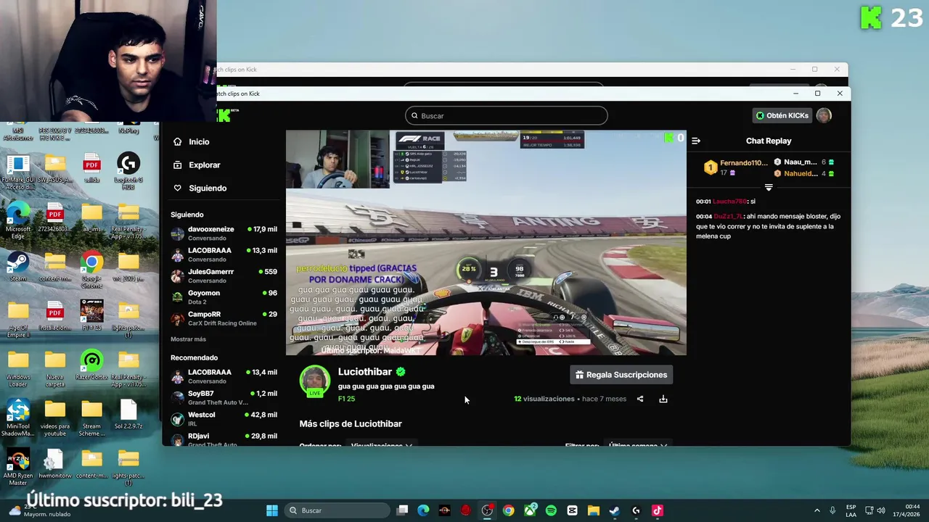This screenshot has width=929, height=522.
Task: Open Razer Cortex desktop shortcut
Action: pyautogui.click(x=91, y=365)
